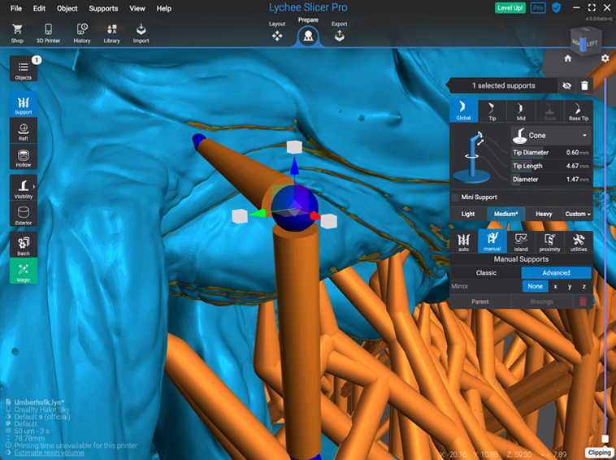Click the Estimate resin volume link
Viewport: 616px width, 460px height.
click(x=49, y=453)
